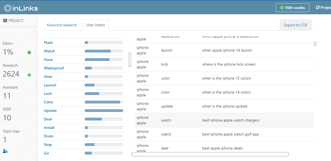Switch to the Keyword research tab
Viewport: 331px width, 161px height.
tap(62, 25)
